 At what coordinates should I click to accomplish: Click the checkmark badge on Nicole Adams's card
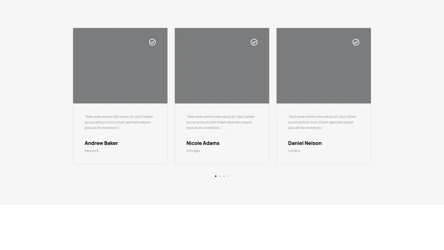(254, 42)
